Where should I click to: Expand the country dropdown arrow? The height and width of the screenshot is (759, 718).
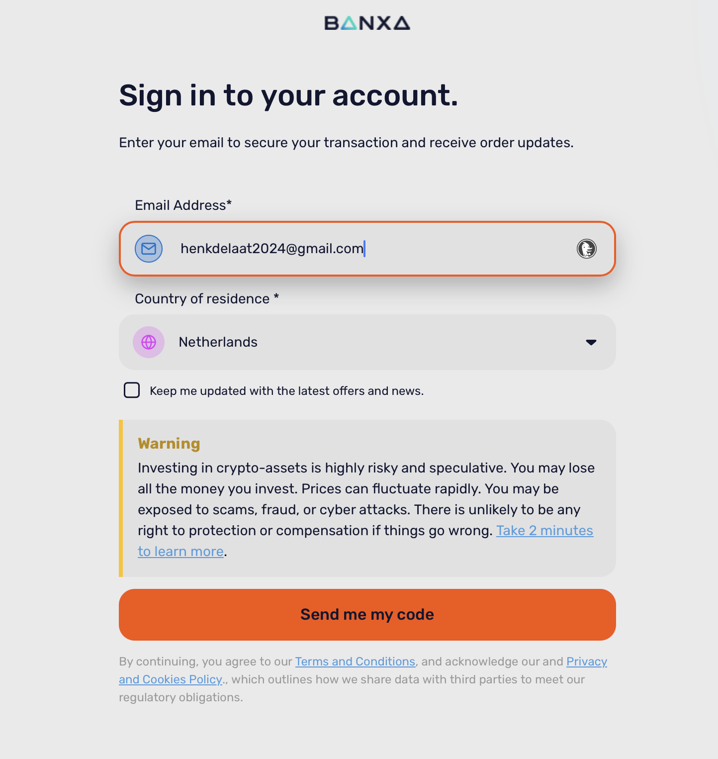click(591, 342)
